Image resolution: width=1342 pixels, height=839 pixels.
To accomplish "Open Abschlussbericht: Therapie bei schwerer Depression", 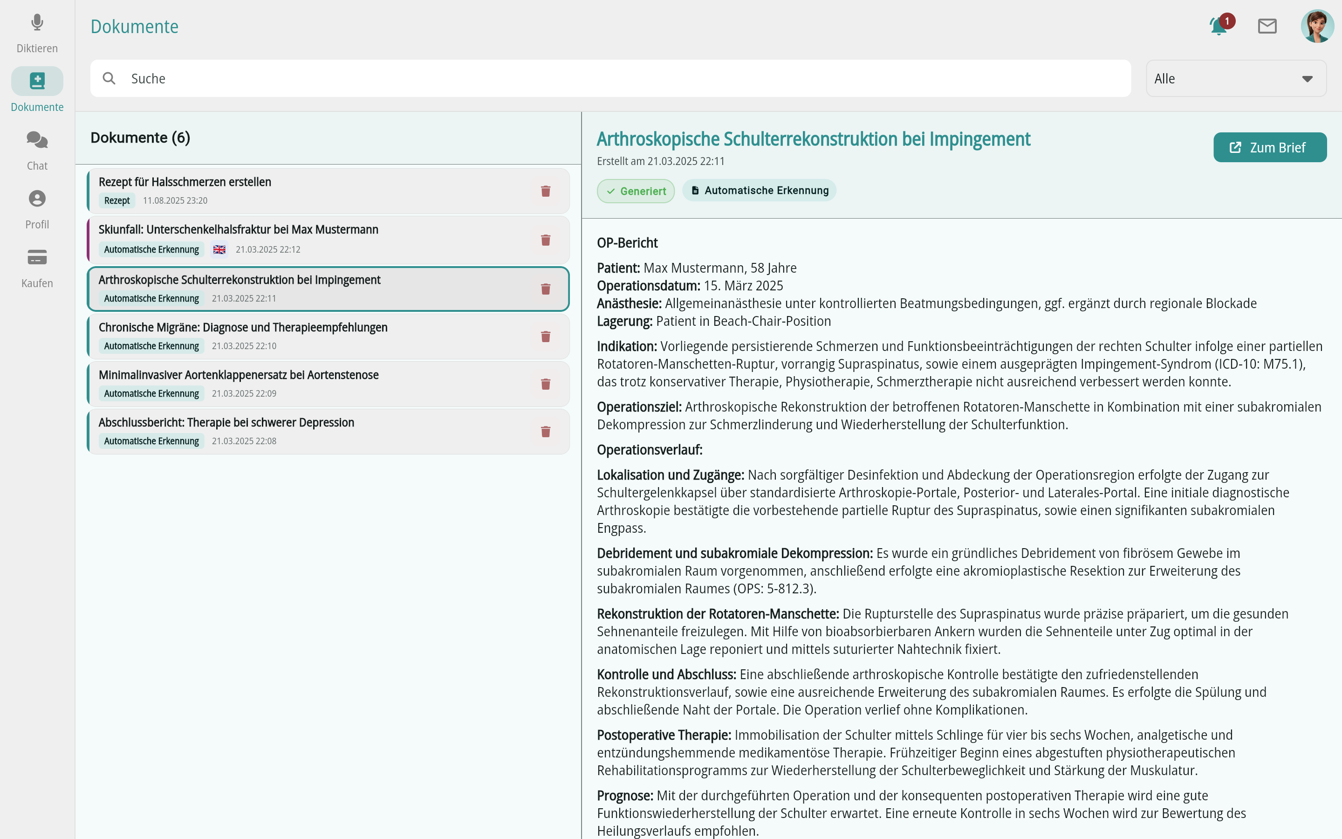I will point(329,431).
